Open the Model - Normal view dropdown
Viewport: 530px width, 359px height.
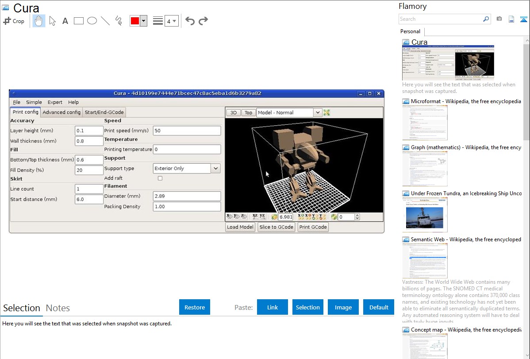(317, 113)
